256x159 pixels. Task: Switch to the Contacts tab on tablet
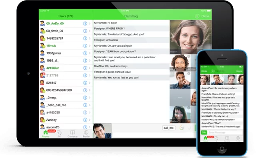72,134
